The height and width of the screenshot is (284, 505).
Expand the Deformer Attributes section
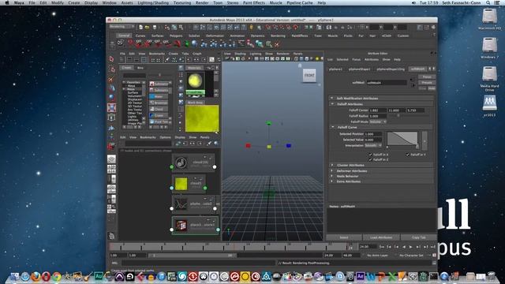(332, 170)
